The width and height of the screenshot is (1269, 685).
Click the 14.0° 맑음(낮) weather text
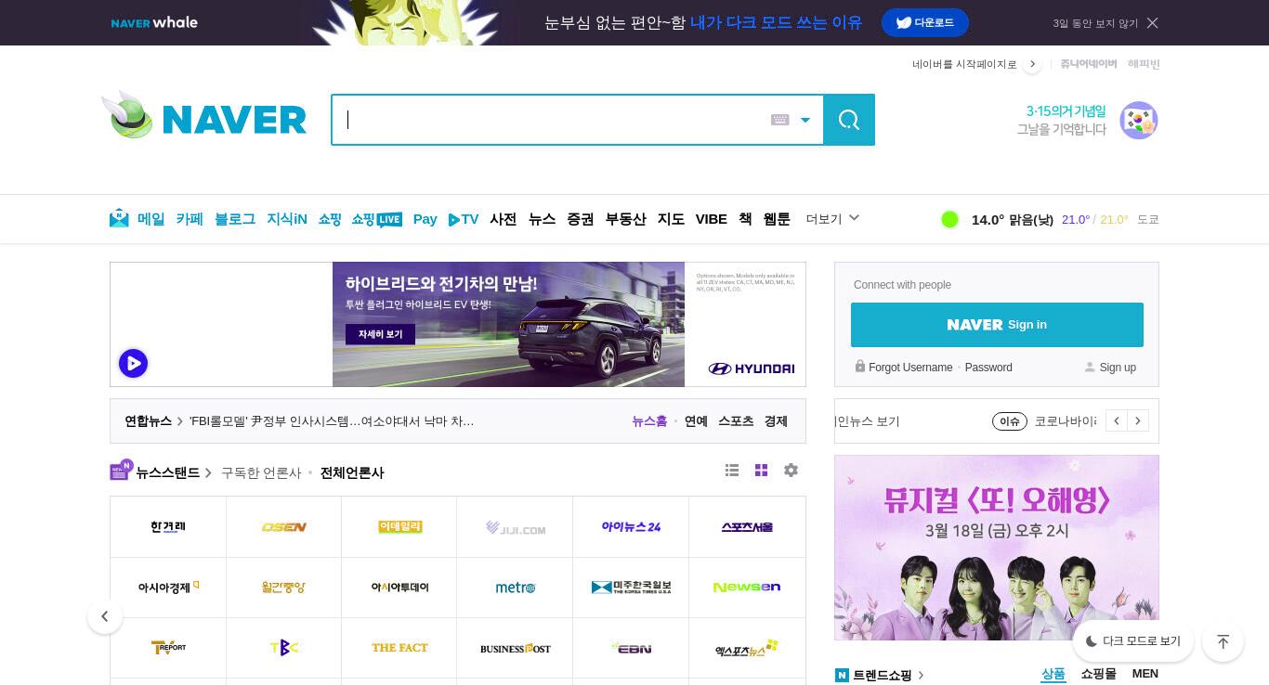(x=1013, y=220)
